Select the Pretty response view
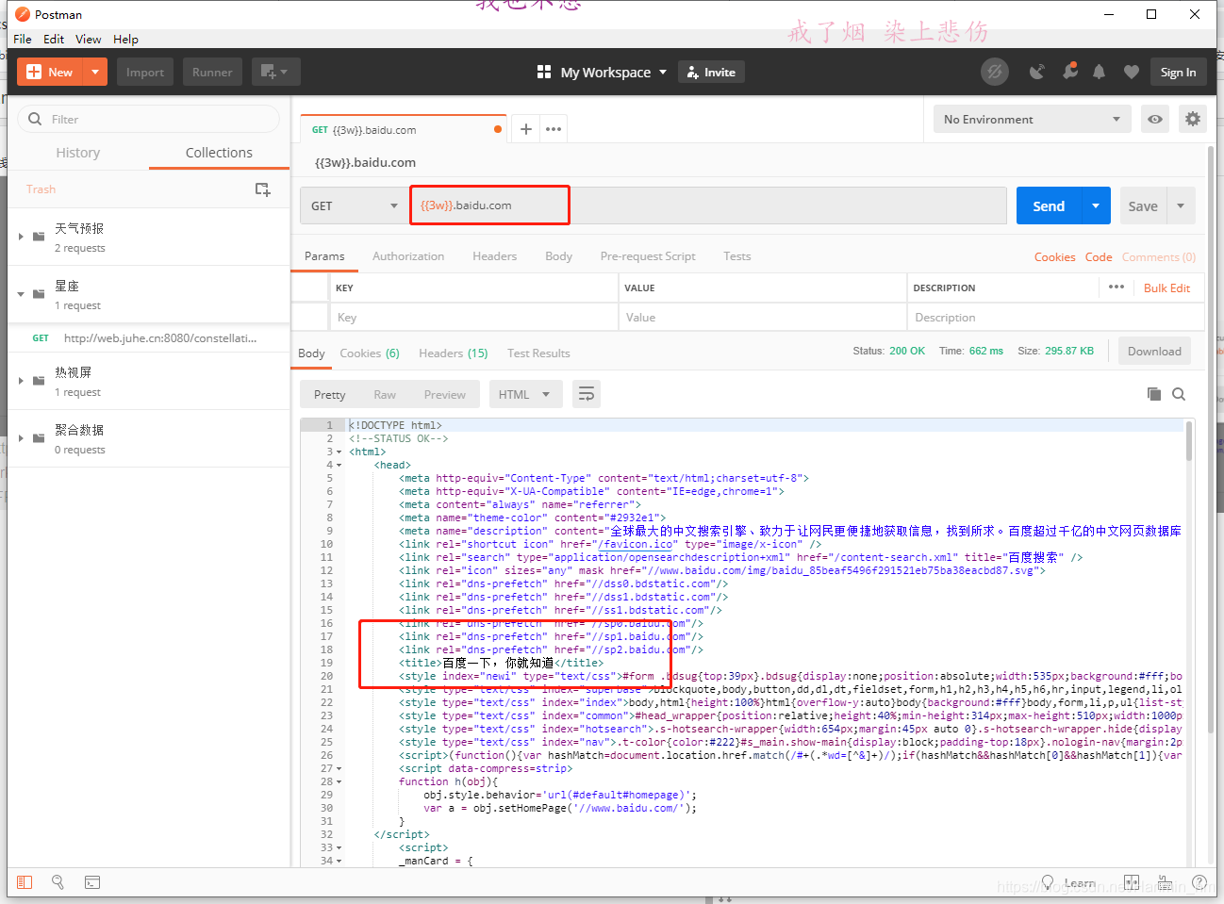Image resolution: width=1224 pixels, height=904 pixels. point(330,395)
